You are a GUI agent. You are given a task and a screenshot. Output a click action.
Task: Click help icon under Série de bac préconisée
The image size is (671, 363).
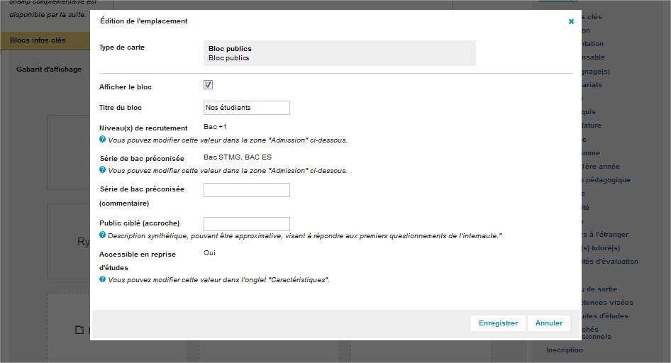[102, 169]
